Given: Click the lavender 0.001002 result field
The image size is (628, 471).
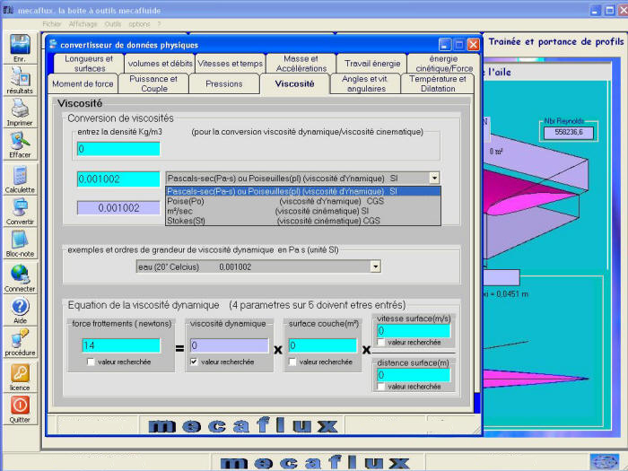Looking at the screenshot, I should (118, 208).
